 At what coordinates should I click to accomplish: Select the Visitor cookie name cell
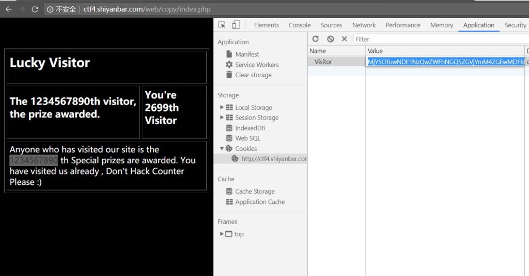[336, 61]
